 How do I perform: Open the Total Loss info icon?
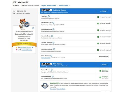pos(49,16)
